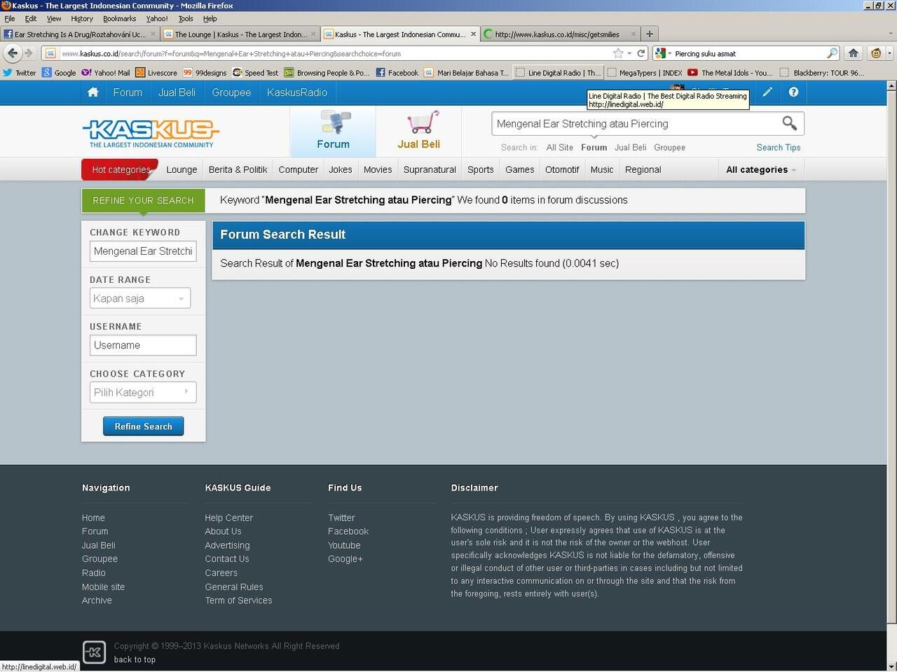Image resolution: width=897 pixels, height=672 pixels.
Task: Open Google+ link under Find Us
Action: click(x=345, y=559)
